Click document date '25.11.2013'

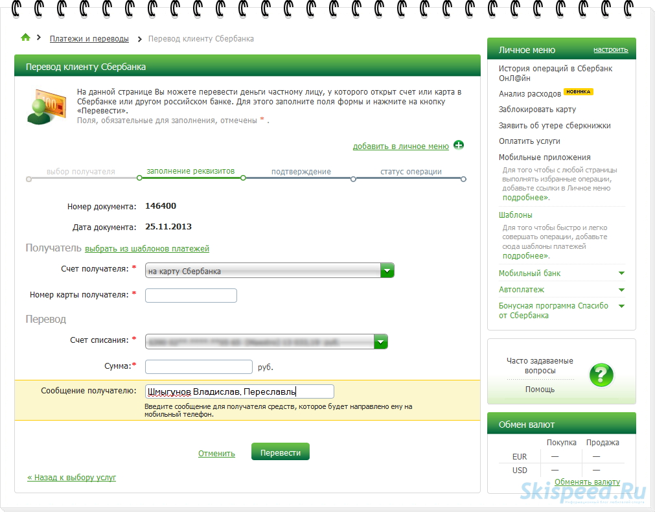point(168,227)
